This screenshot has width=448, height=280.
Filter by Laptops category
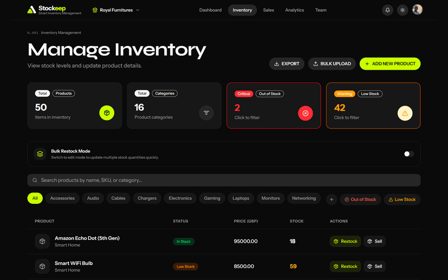pos(241,198)
